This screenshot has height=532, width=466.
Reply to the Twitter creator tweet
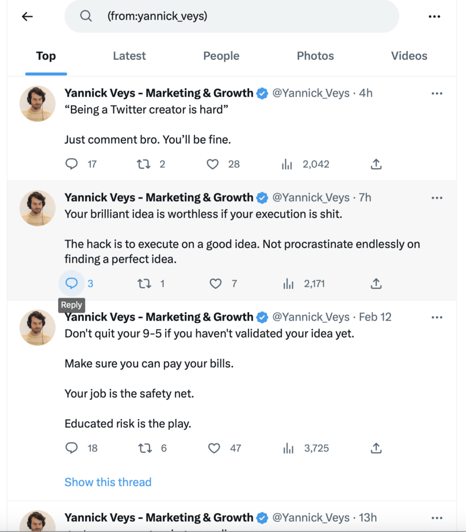coord(71,164)
